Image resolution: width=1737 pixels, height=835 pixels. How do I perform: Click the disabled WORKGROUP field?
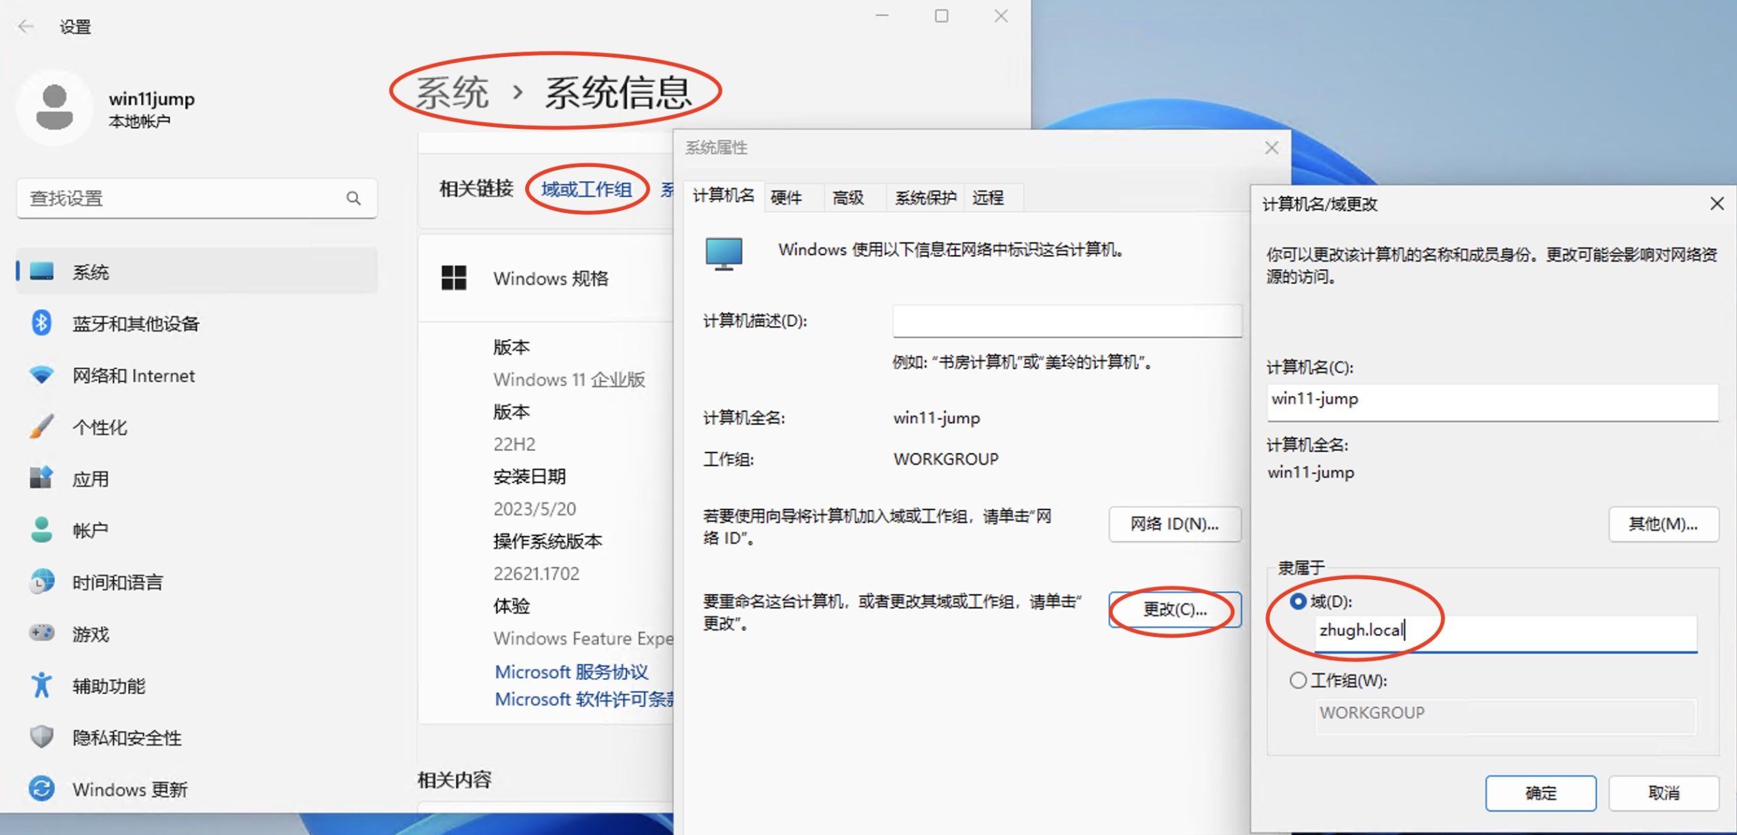click(1506, 716)
